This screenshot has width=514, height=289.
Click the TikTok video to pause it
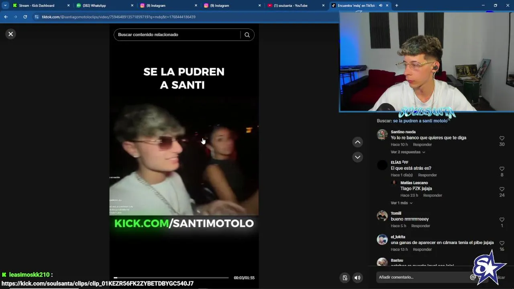[x=184, y=157]
